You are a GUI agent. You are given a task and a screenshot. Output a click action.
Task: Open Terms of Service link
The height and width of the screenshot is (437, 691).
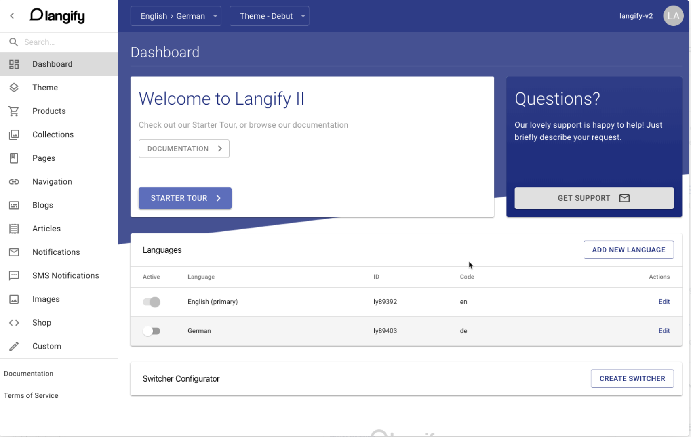point(31,395)
